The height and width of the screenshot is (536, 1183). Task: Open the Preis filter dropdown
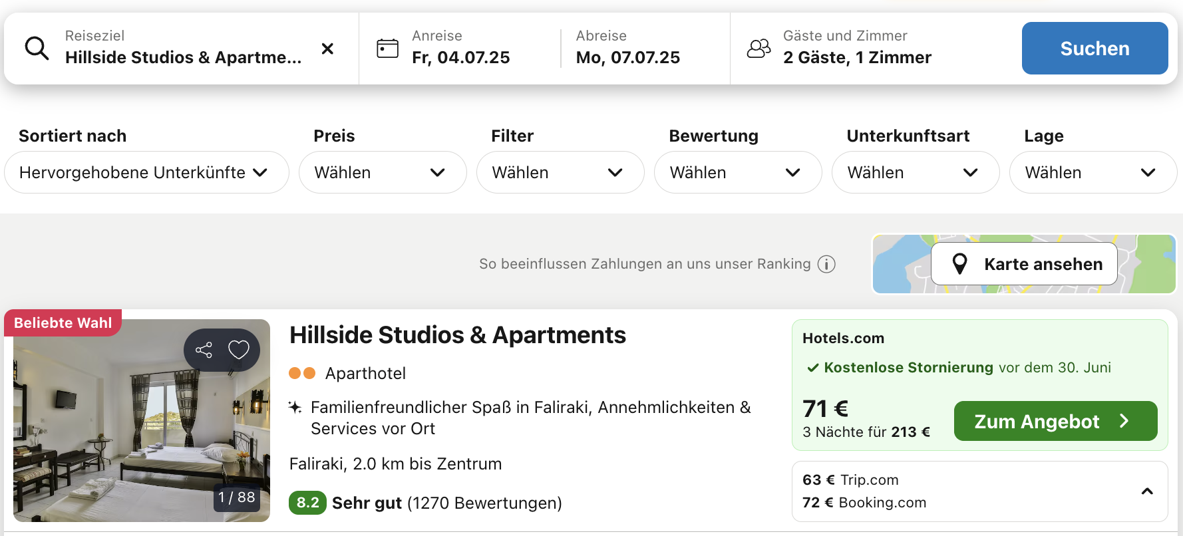pyautogui.click(x=383, y=172)
